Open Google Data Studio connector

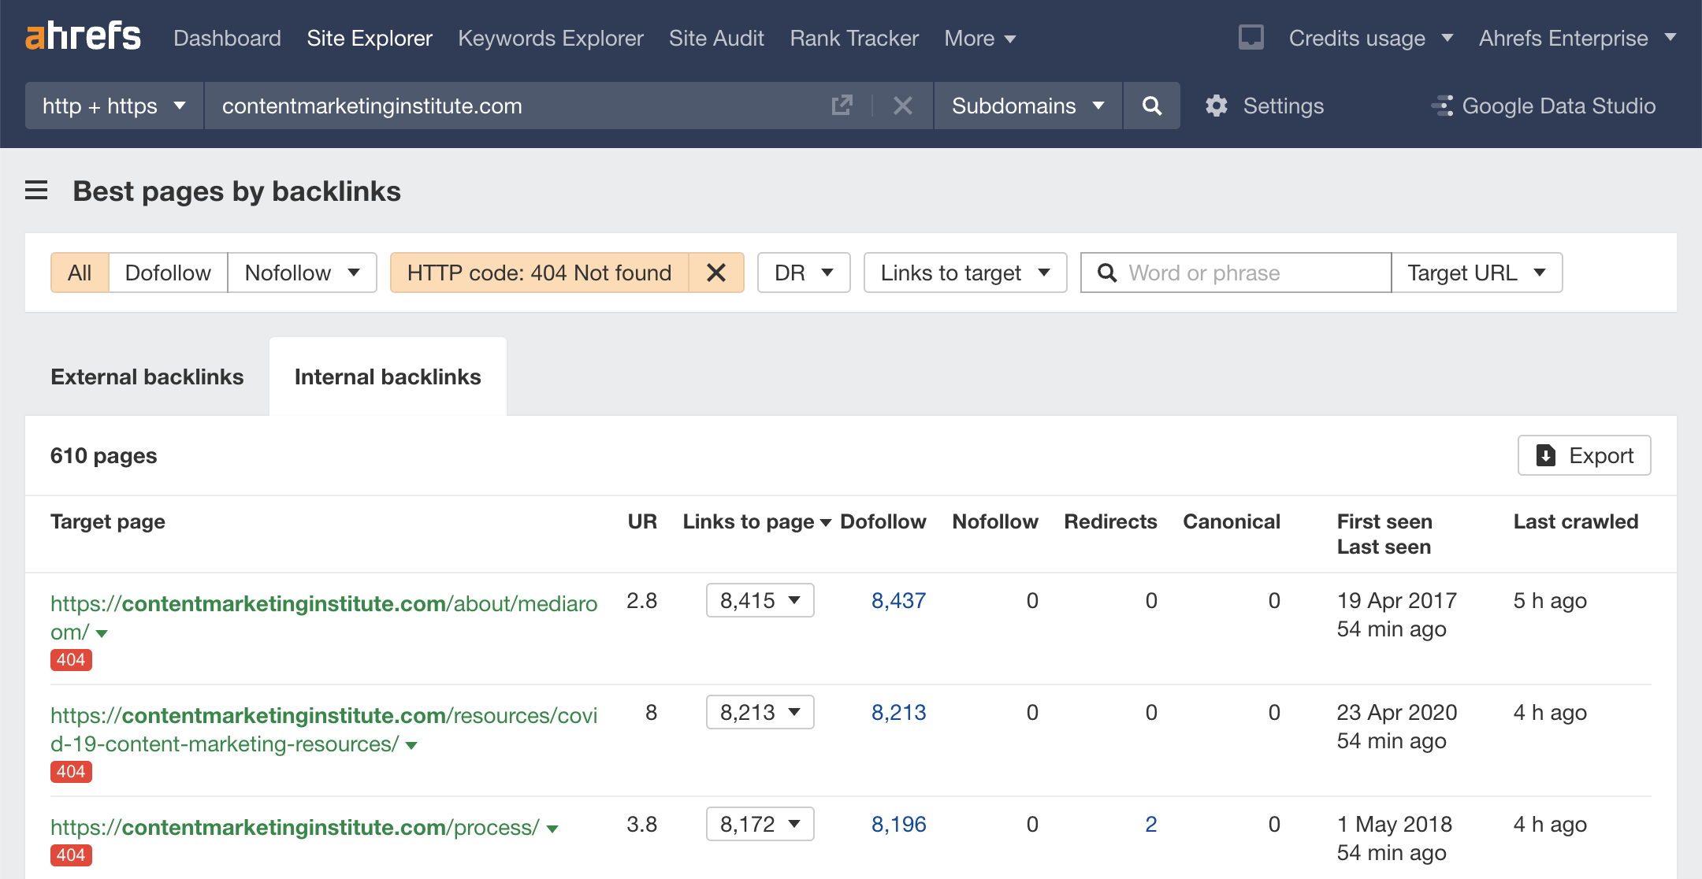1544,106
